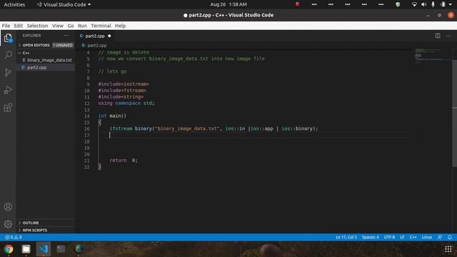Click the feedback icon in status bar

440,237
